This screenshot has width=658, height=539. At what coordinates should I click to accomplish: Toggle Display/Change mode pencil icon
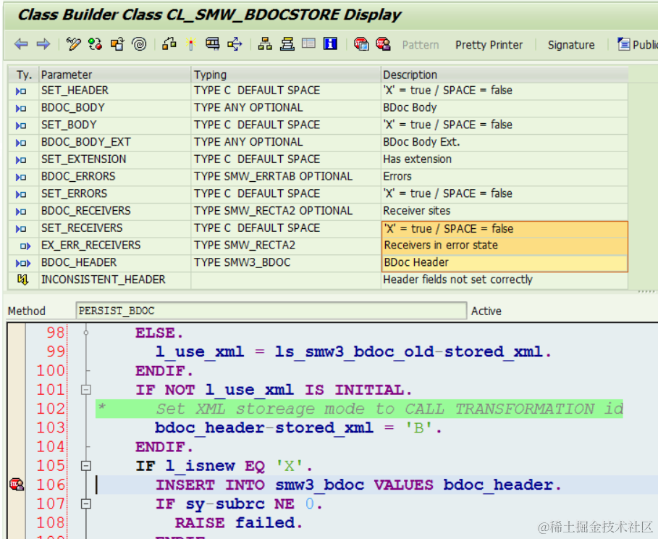coord(73,43)
